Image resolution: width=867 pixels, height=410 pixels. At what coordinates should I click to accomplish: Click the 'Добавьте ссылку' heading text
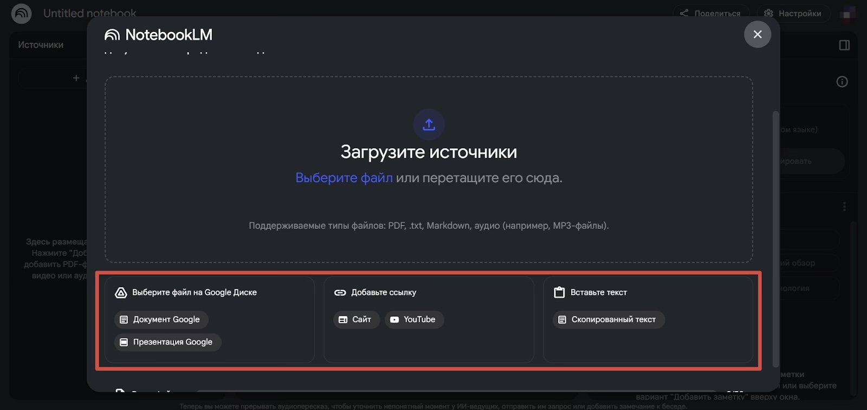(384, 293)
